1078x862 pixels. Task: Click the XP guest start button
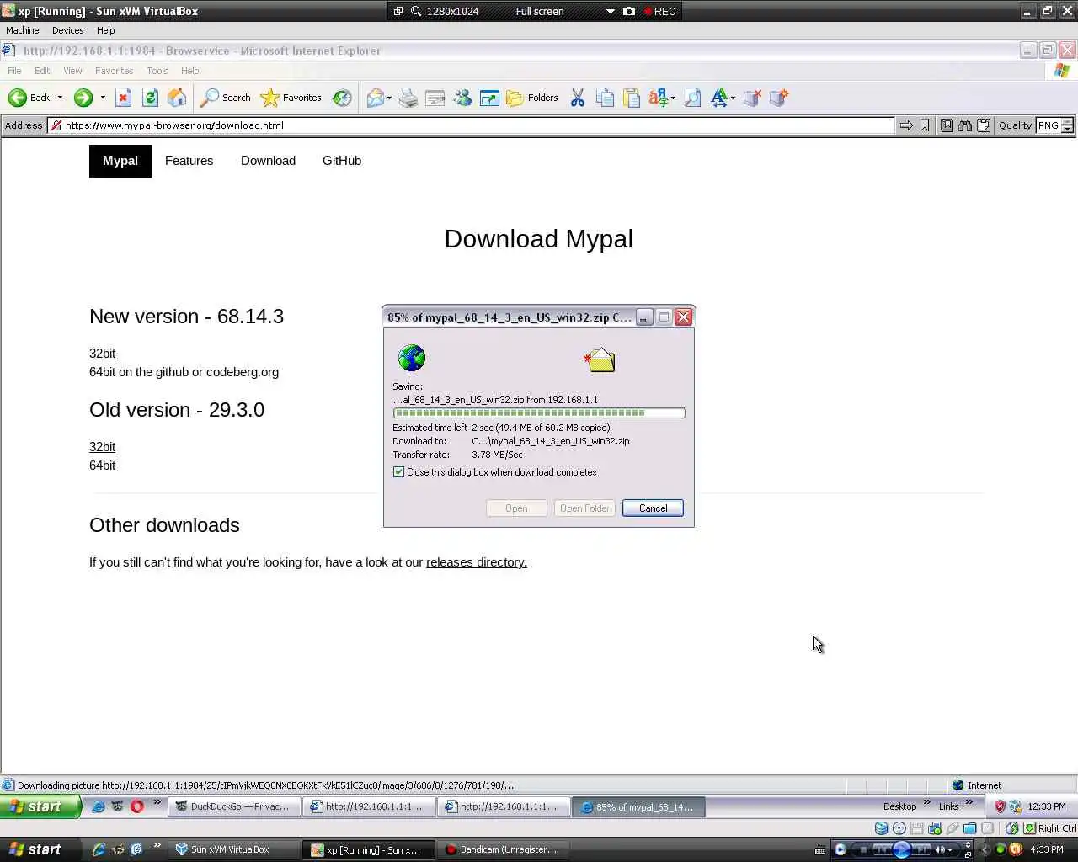tap(40, 806)
